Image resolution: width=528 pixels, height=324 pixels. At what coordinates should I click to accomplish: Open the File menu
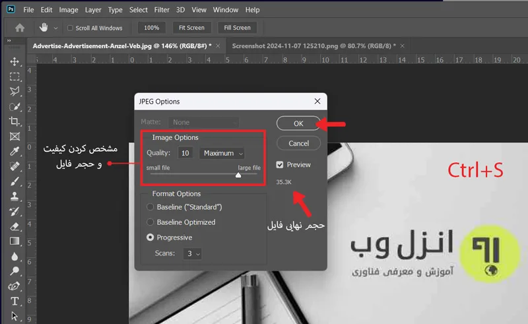click(28, 10)
